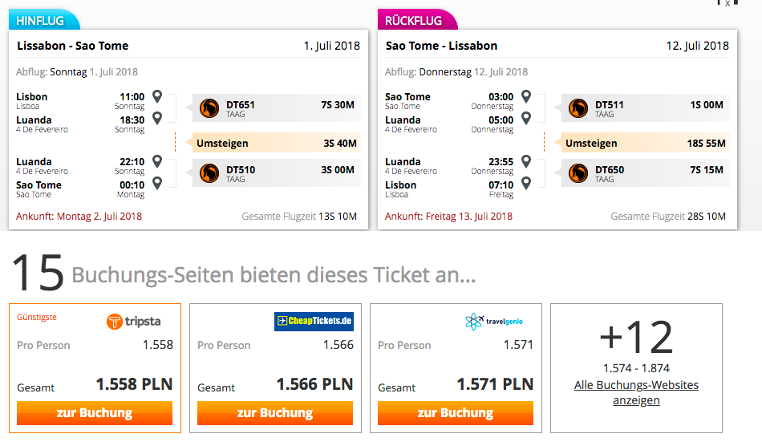Image resolution: width=762 pixels, height=442 pixels.
Task: Click the map pin next to Lisbon 07:10 arrival
Action: coord(526,184)
